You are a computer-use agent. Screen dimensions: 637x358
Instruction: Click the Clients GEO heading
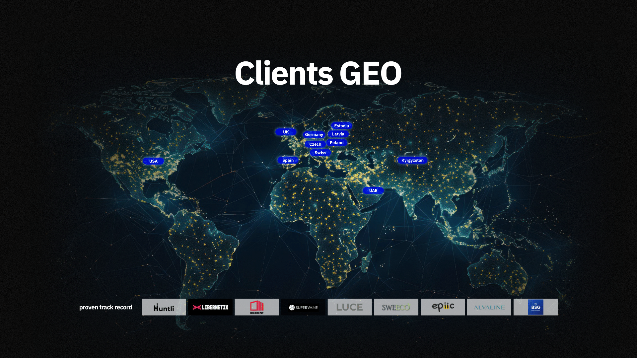tap(318, 73)
